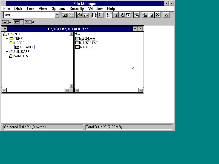Click the nt35b1.exe program file icon
The width and height of the screenshot is (219, 164).
tap(77, 39)
